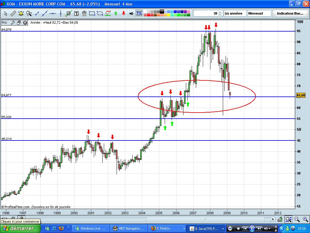Launch Firefox from quick launch
This screenshot has height=233, width=310.
coord(61,228)
